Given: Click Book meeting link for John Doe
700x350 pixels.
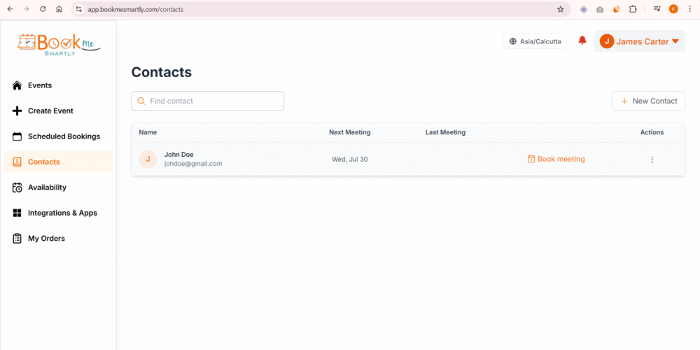Looking at the screenshot, I should [x=556, y=159].
